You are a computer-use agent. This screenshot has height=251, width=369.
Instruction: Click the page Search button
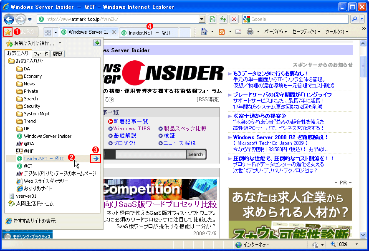coord(195,154)
